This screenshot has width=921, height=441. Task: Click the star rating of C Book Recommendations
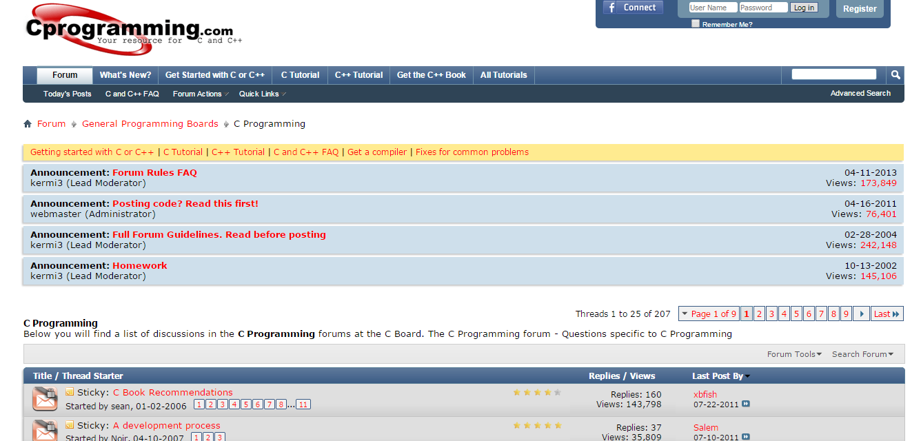[537, 392]
